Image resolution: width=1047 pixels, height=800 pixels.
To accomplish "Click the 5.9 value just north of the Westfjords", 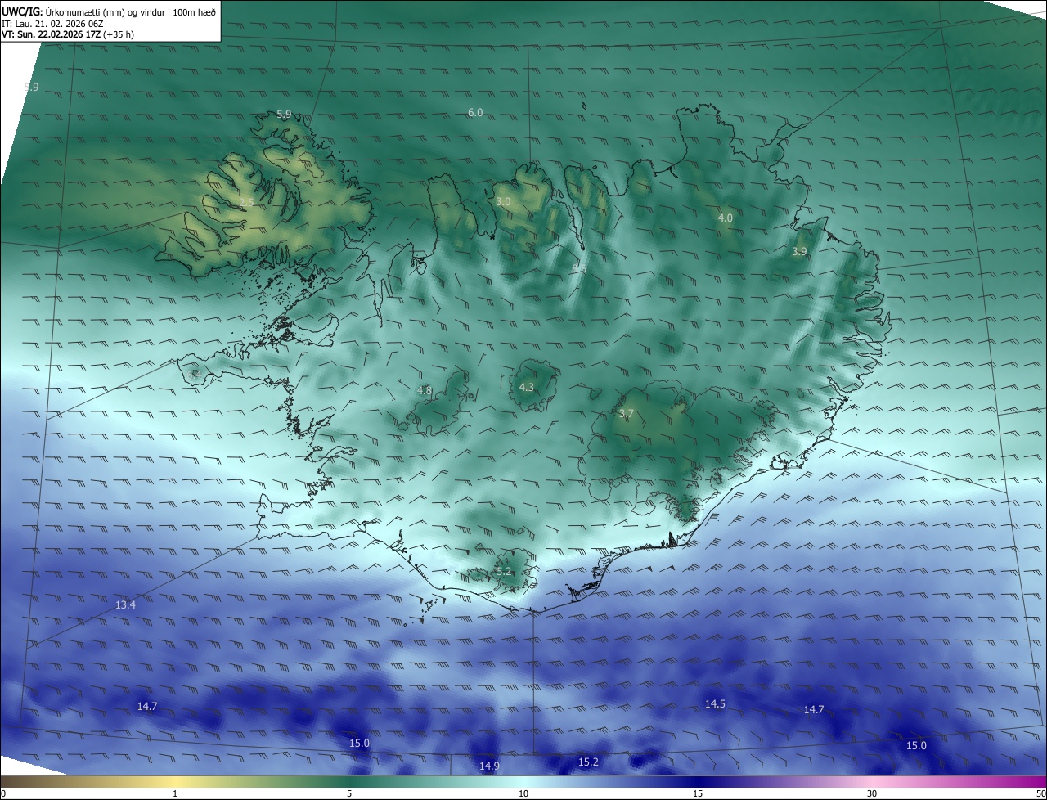I will (x=284, y=115).
